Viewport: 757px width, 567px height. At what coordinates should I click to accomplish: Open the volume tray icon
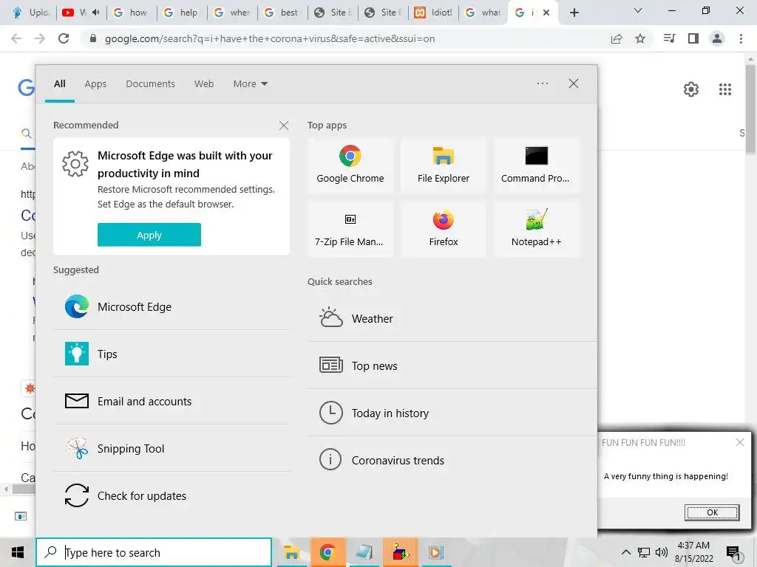click(x=662, y=552)
